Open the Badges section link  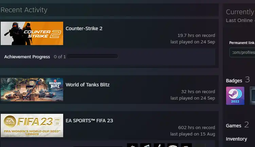click(234, 81)
